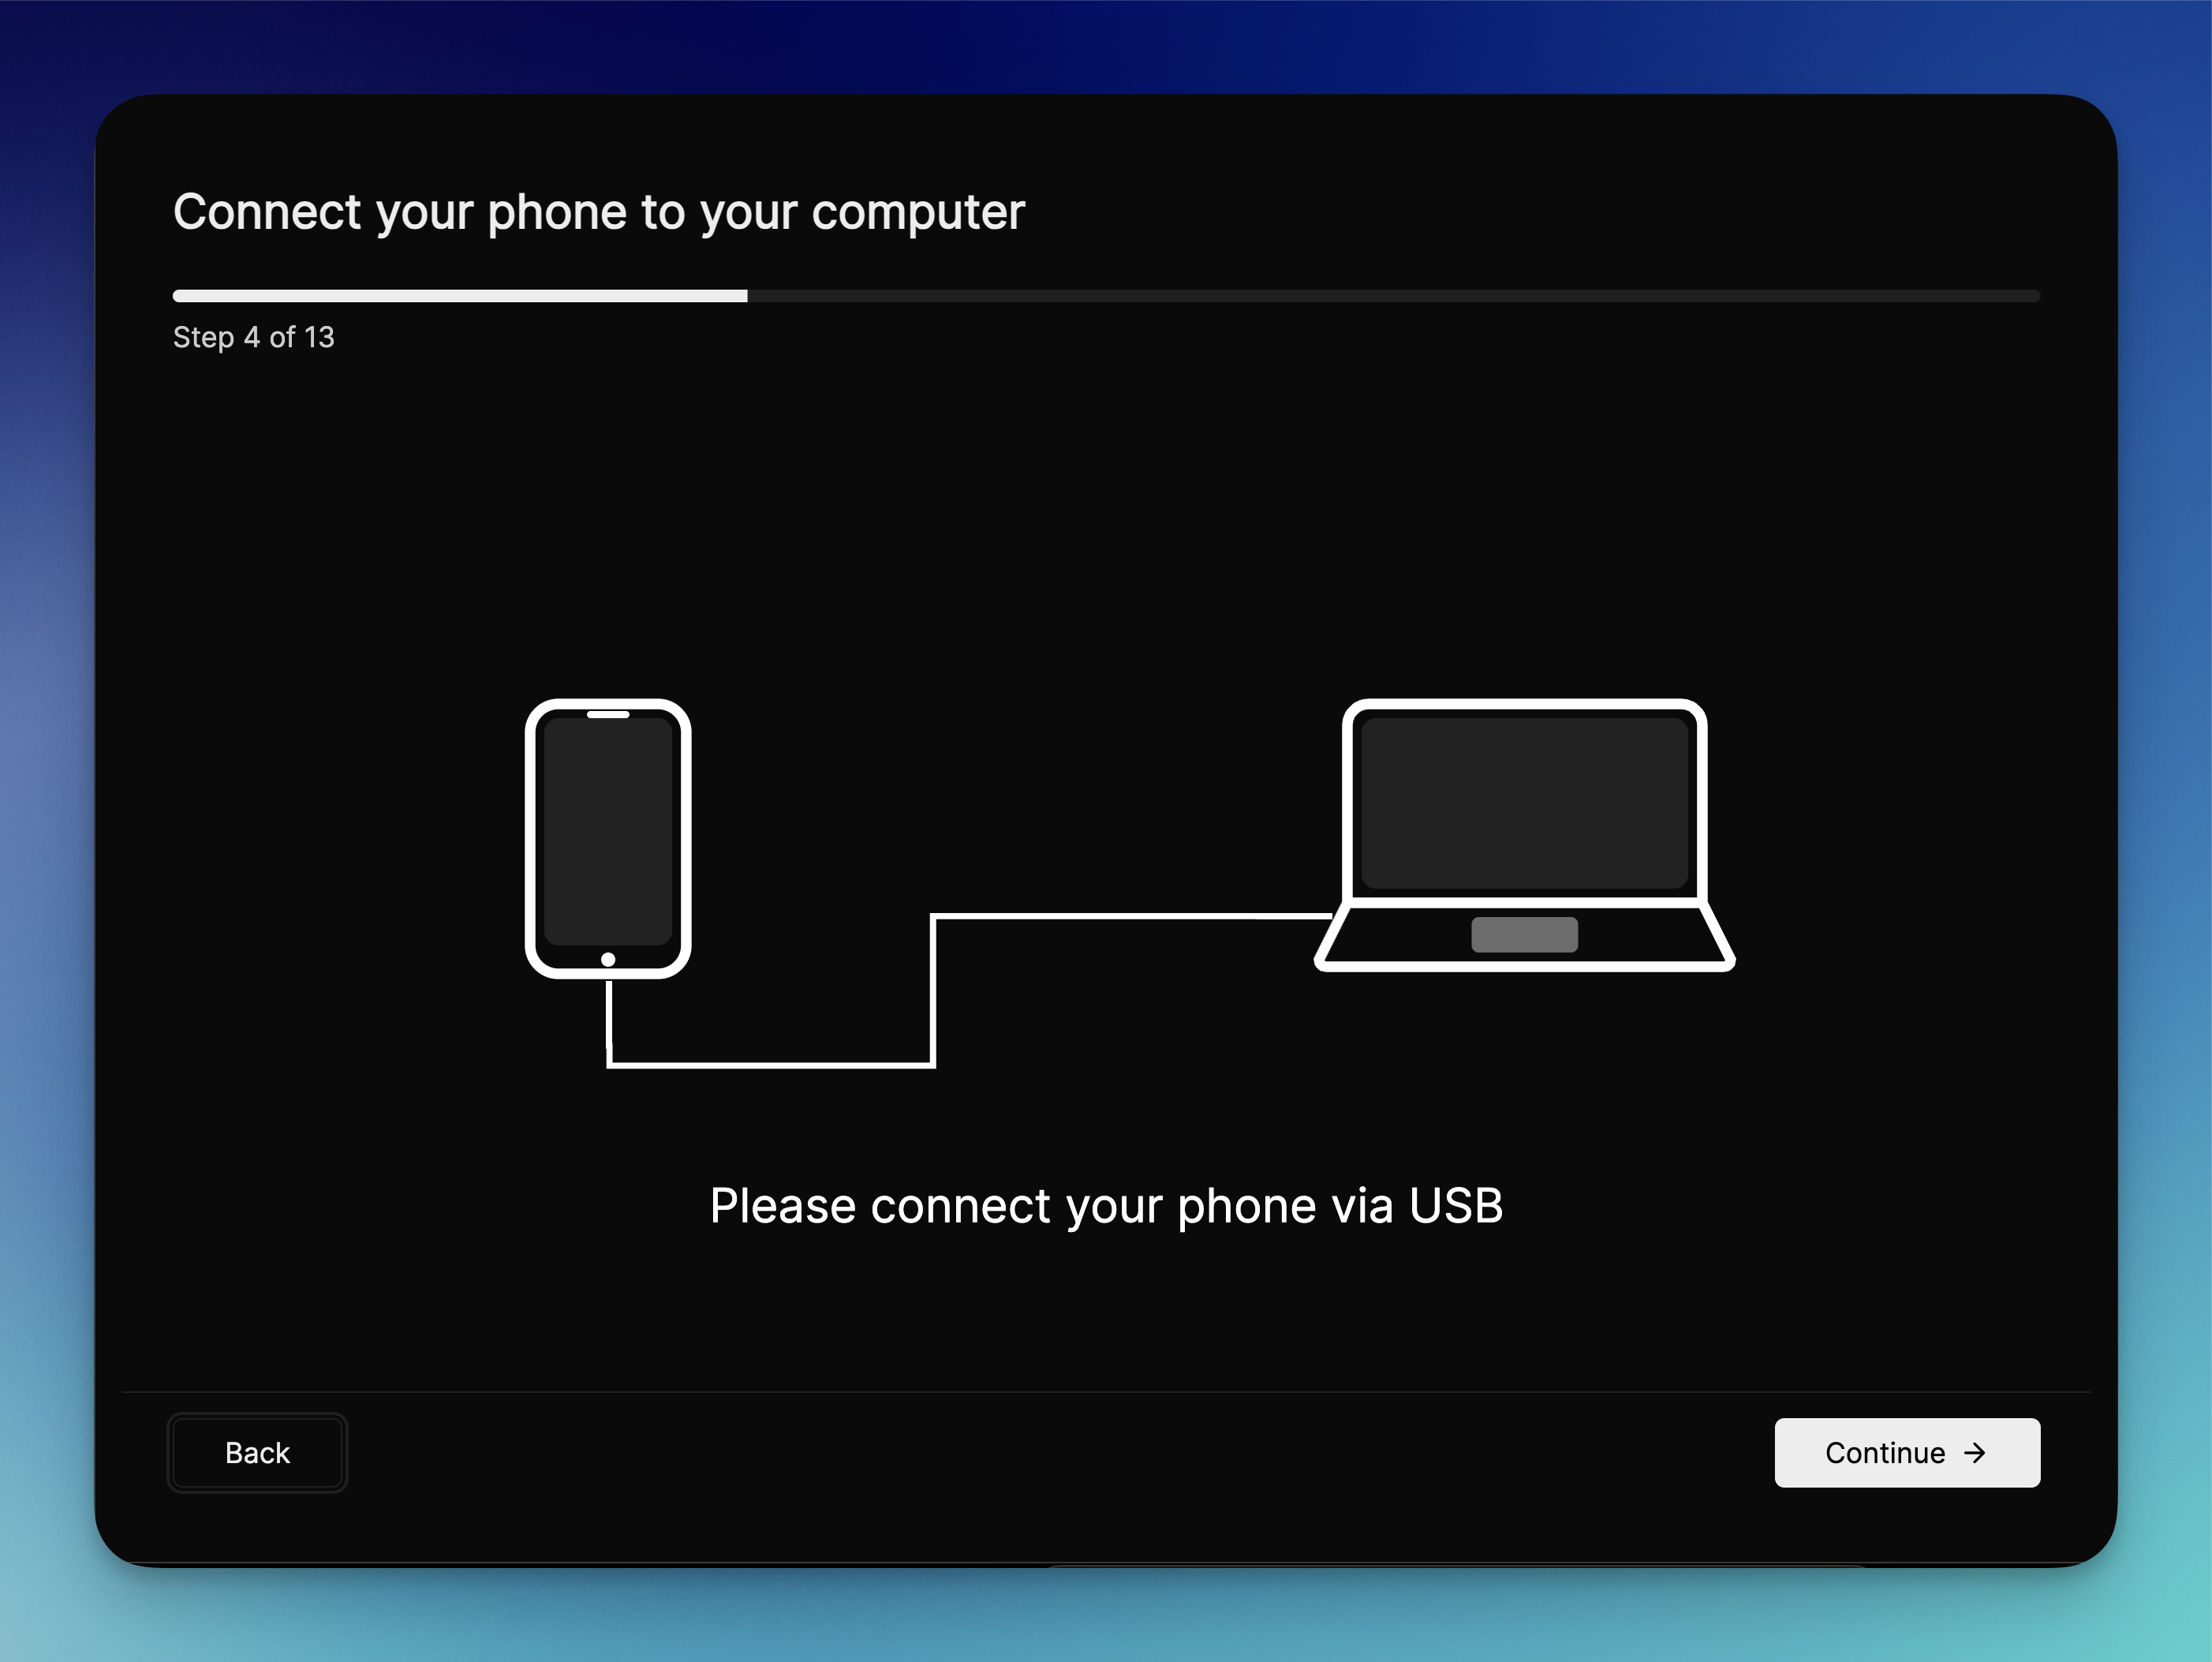Click the arrow icon on Continue button
Viewport: 2212px width, 1662px height.
coord(1975,1453)
